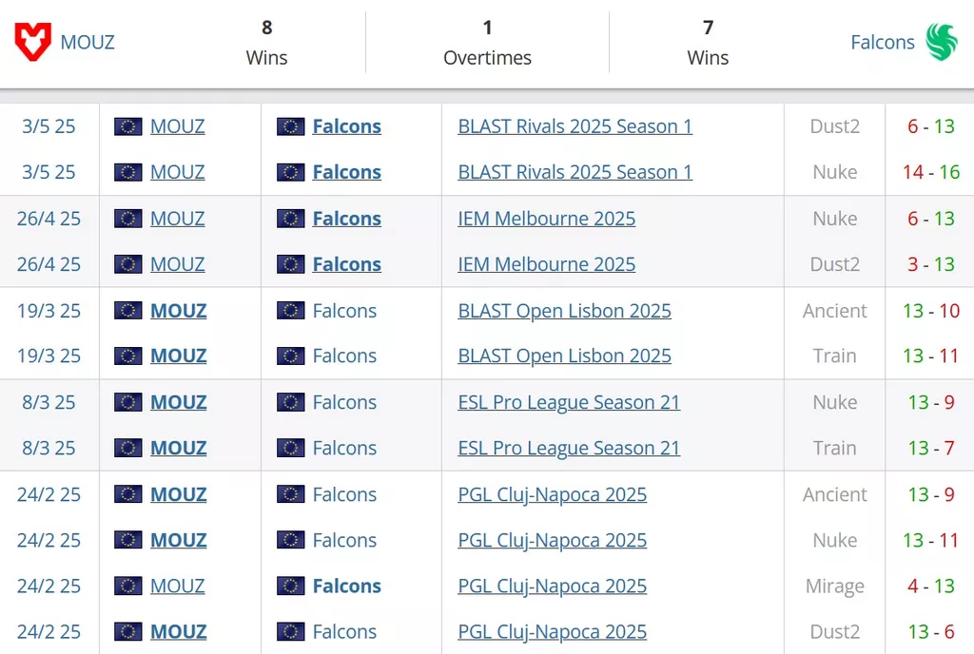Open MOUZ link in the 14 - 16 Nuke row
974x654 pixels.
178,172
